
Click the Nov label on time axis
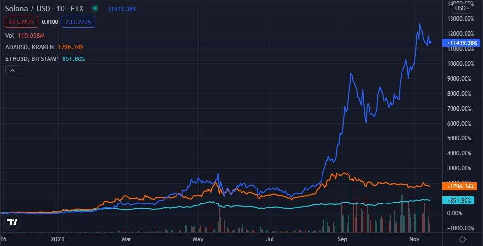click(x=414, y=239)
